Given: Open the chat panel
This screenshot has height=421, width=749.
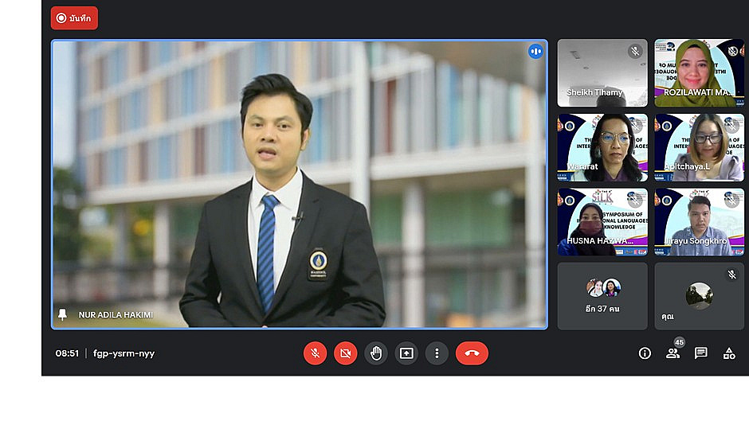Looking at the screenshot, I should tap(701, 353).
